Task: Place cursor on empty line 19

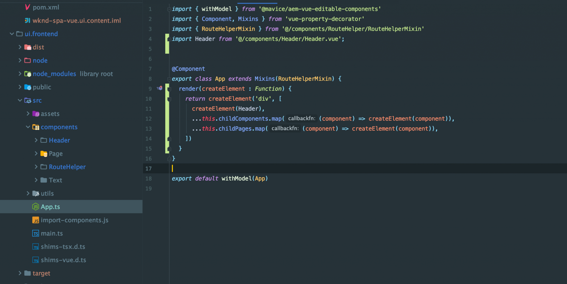Action: point(221,189)
